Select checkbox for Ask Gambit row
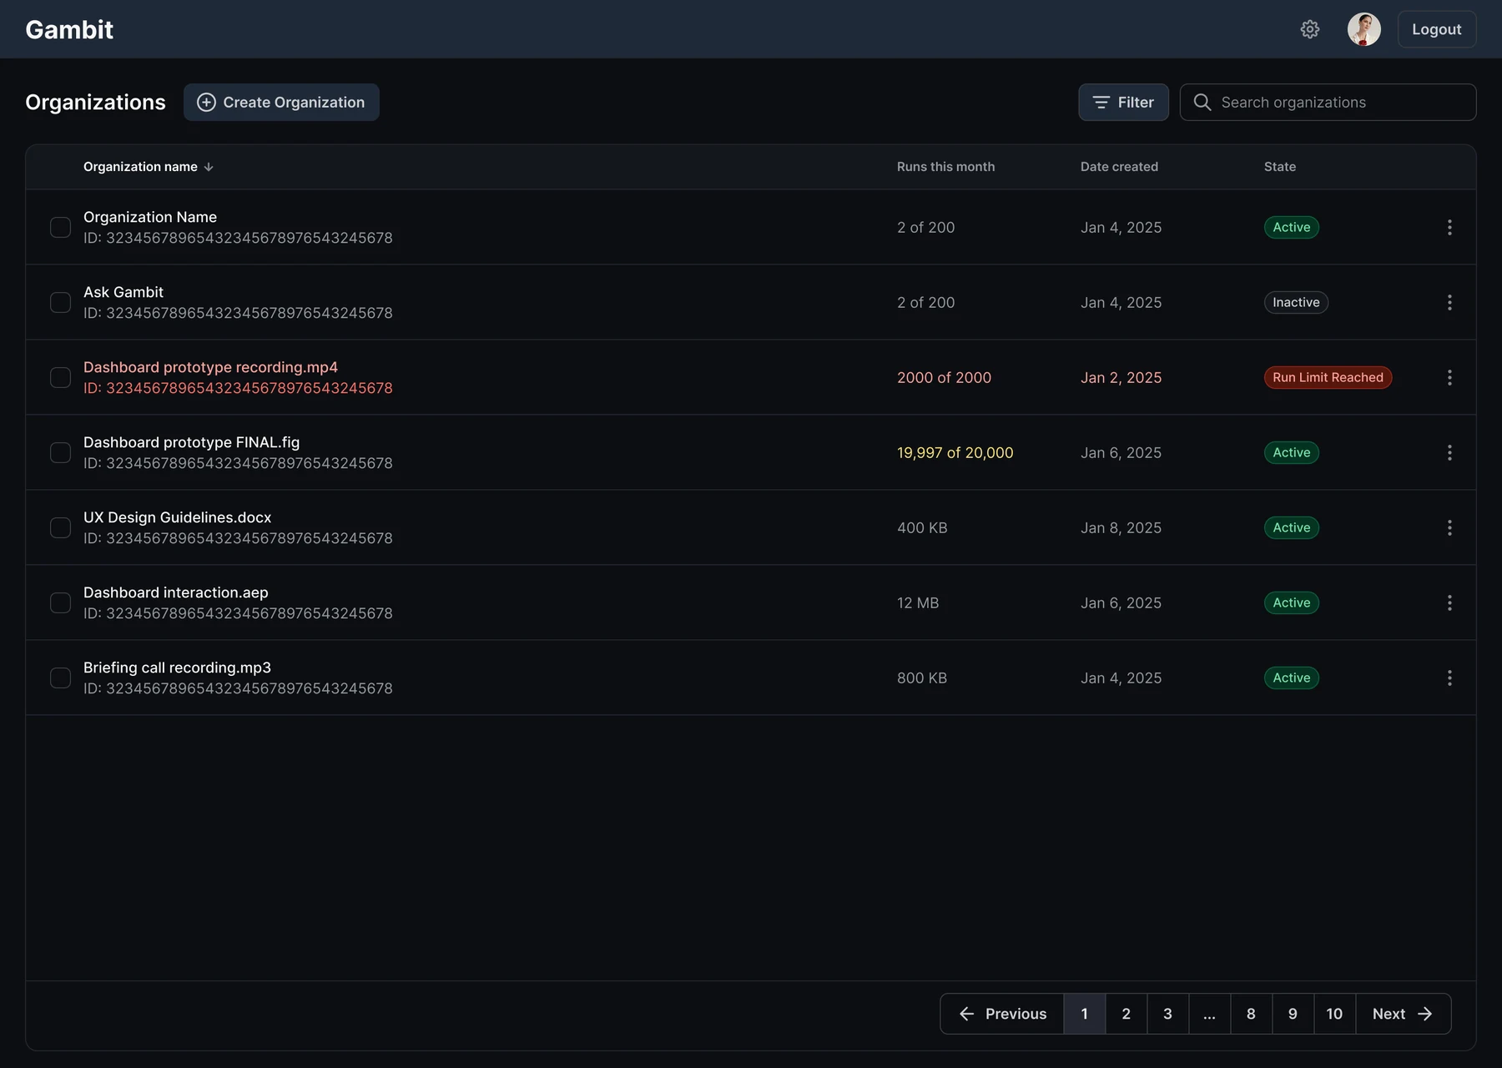The height and width of the screenshot is (1068, 1502). point(60,302)
